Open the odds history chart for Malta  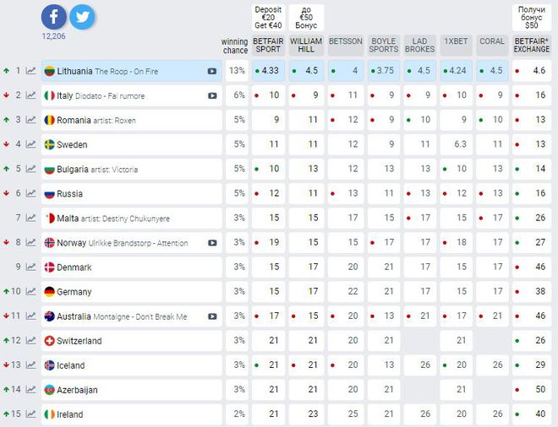point(30,218)
